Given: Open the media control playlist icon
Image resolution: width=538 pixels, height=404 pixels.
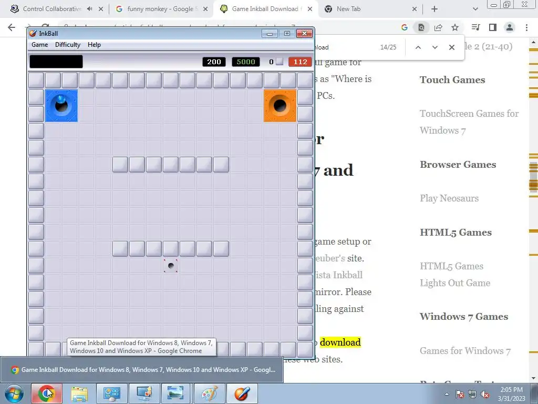Looking at the screenshot, I should coord(475,27).
